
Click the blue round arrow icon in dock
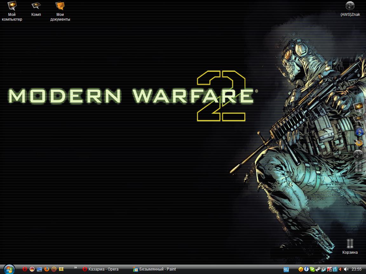[359, 132]
